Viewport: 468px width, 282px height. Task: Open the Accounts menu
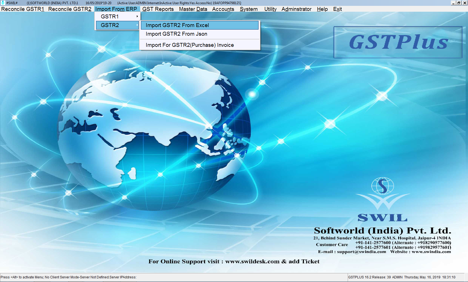[x=223, y=9]
